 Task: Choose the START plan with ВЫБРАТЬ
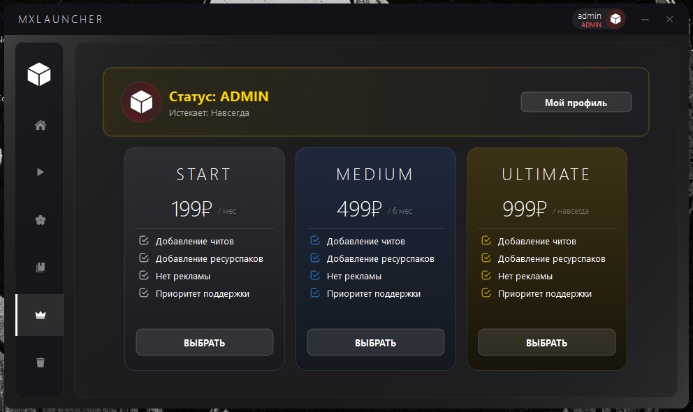click(x=204, y=343)
